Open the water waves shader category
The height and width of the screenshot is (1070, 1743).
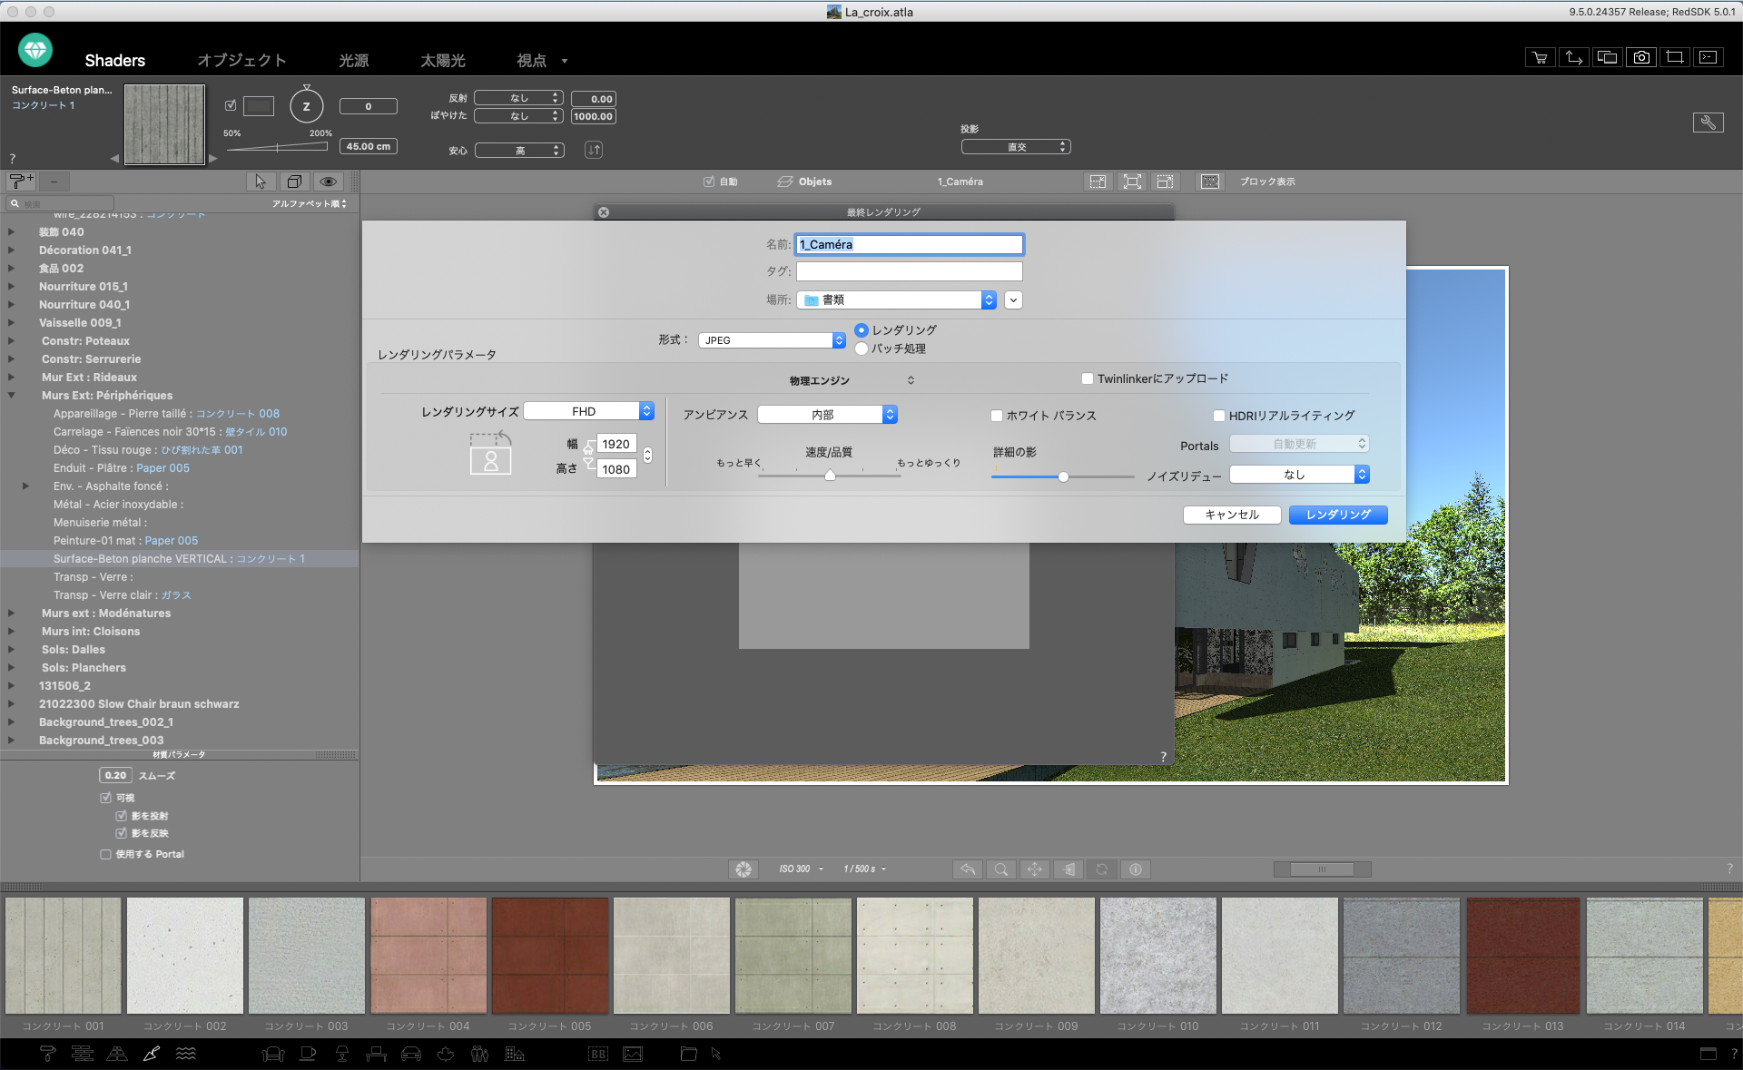(185, 1054)
